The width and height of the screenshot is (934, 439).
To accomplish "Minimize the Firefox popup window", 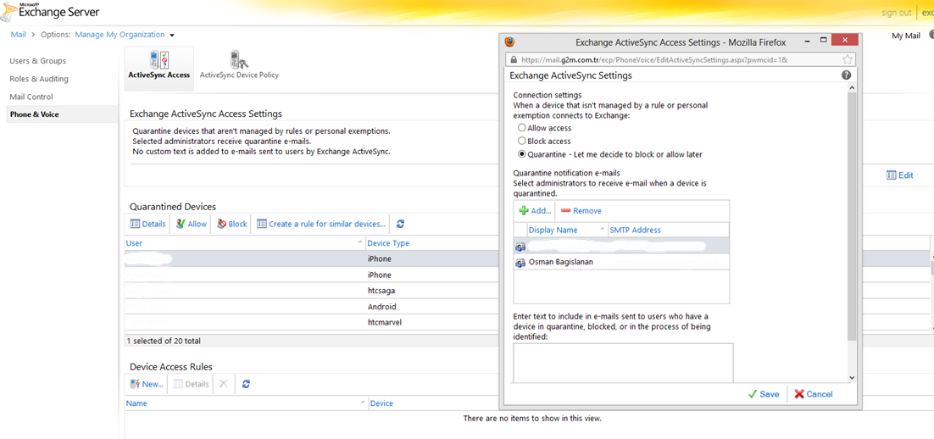I will [809, 42].
